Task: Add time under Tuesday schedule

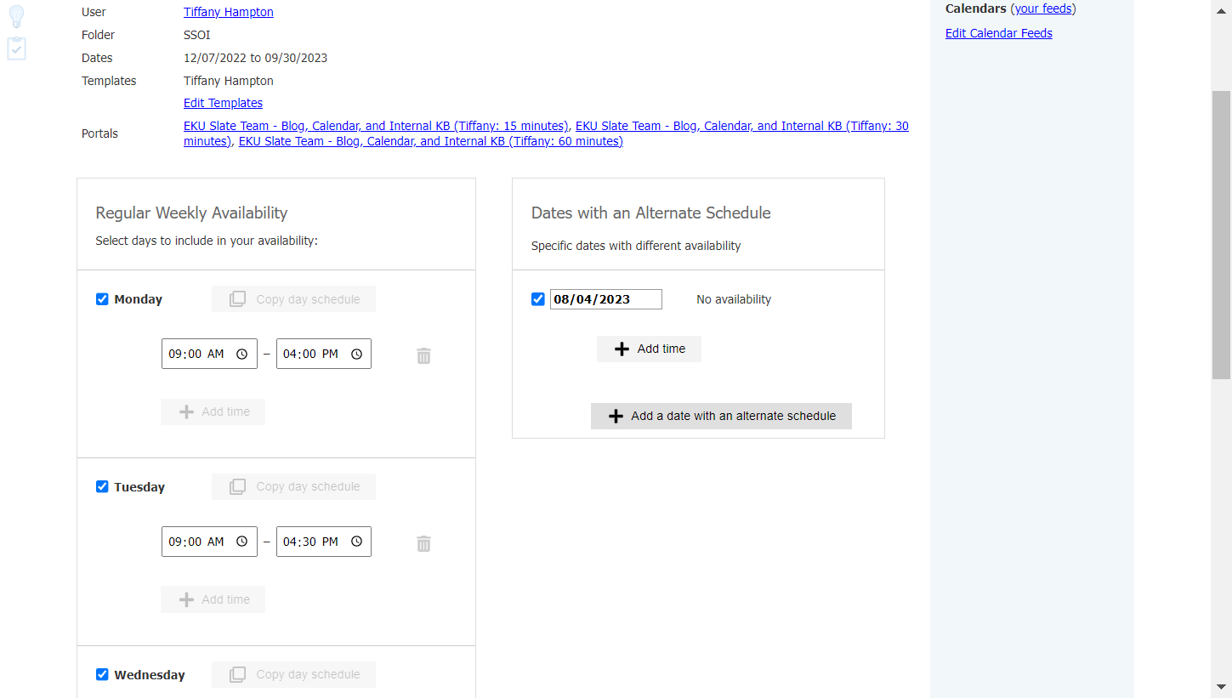Action: coord(213,599)
